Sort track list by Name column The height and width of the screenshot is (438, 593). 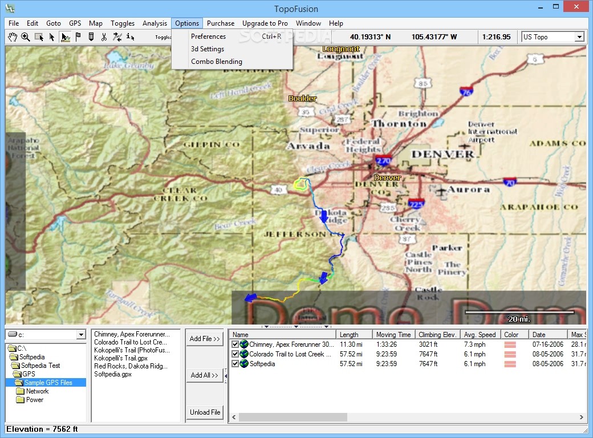[x=282, y=334]
